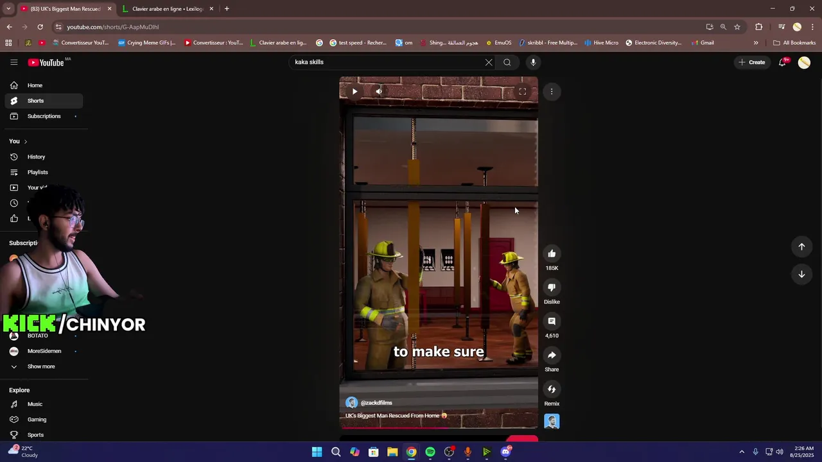Open the 4,610 comments panel

(x=552, y=321)
